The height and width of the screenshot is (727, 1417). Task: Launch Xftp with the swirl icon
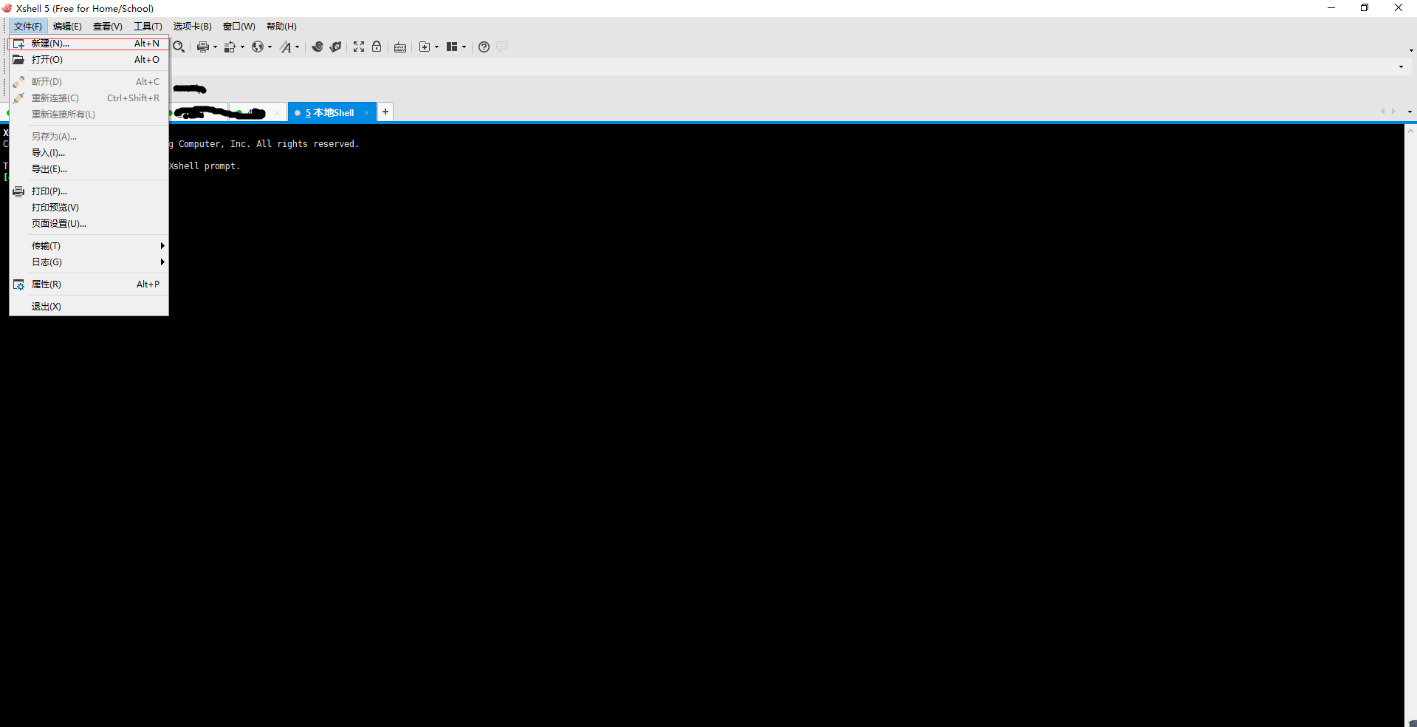click(x=318, y=47)
